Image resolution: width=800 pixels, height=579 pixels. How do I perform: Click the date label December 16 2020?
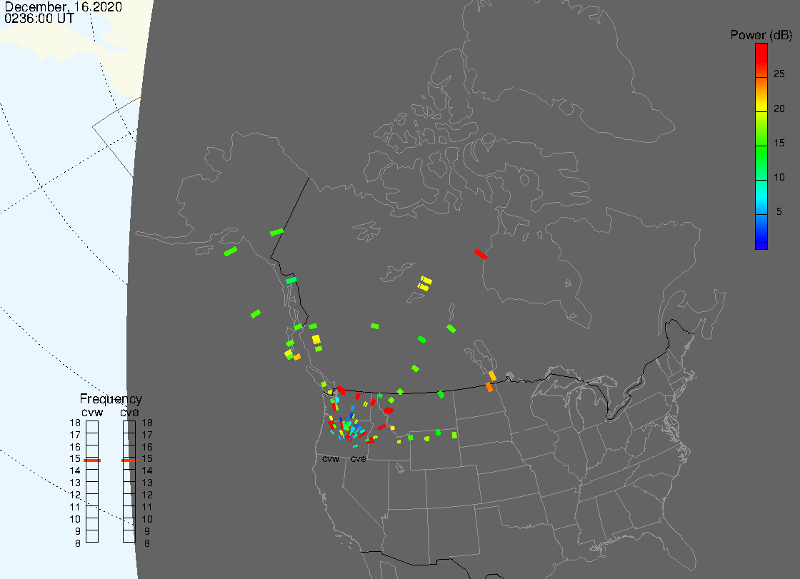[63, 6]
